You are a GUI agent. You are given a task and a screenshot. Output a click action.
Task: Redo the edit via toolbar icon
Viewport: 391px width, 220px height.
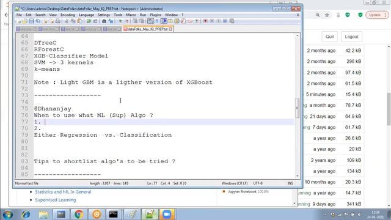(x=95, y=21)
